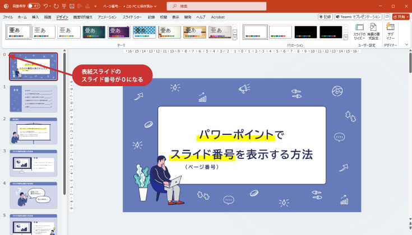
Task: Apply the beige theme with pink accents
Action: (220, 32)
